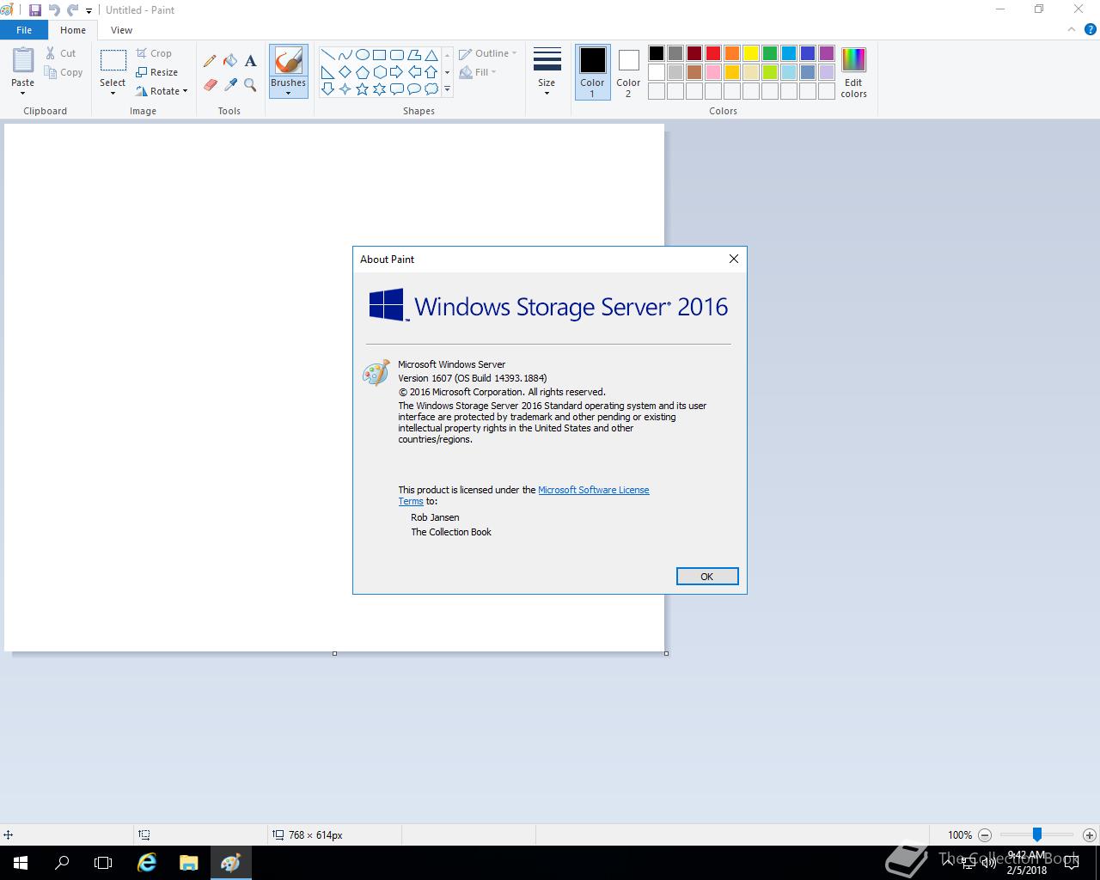Open the Outline dropdown
The width and height of the screenshot is (1100, 880).
pyautogui.click(x=487, y=53)
